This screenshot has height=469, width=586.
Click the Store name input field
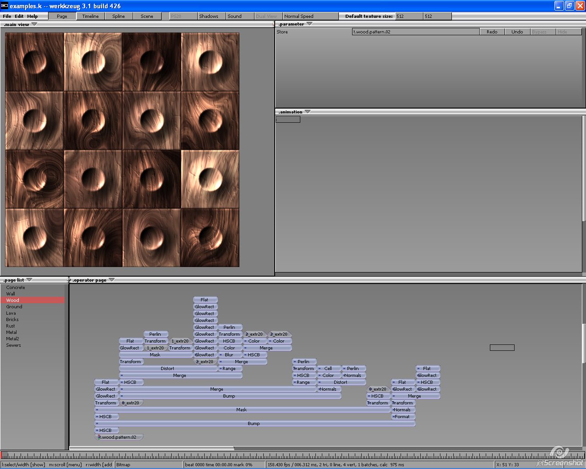(x=415, y=32)
